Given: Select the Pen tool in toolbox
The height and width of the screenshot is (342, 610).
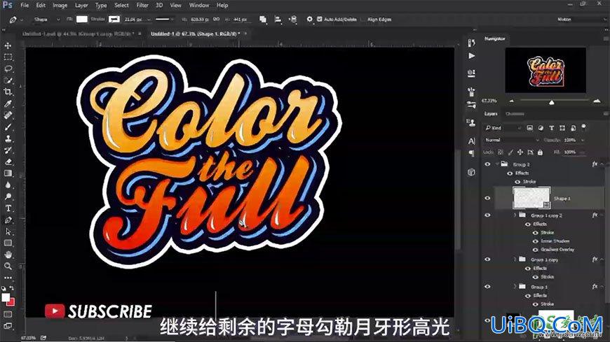Looking at the screenshot, I should pos(8,220).
